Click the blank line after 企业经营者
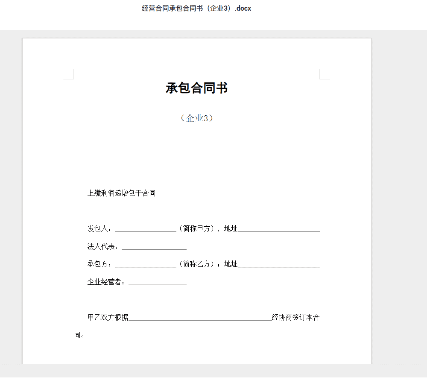The image size is (427, 380). [x=158, y=283]
